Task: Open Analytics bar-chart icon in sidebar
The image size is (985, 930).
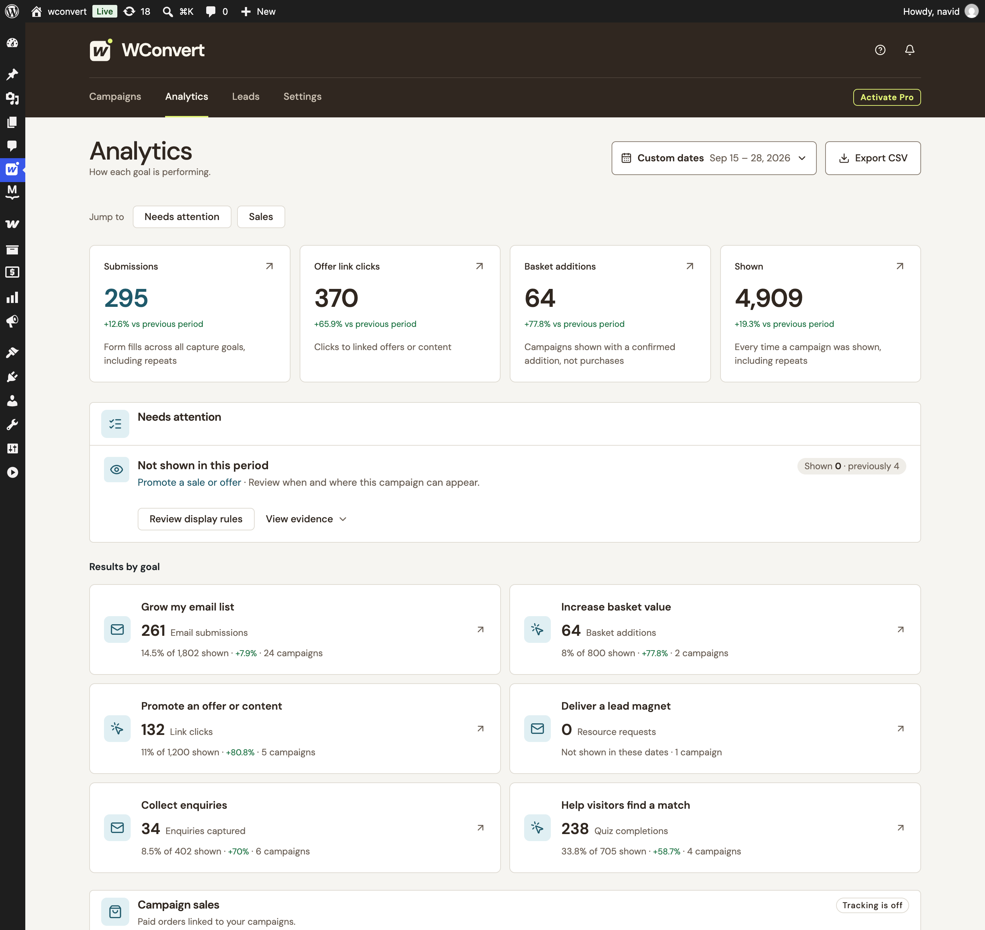Action: point(12,297)
